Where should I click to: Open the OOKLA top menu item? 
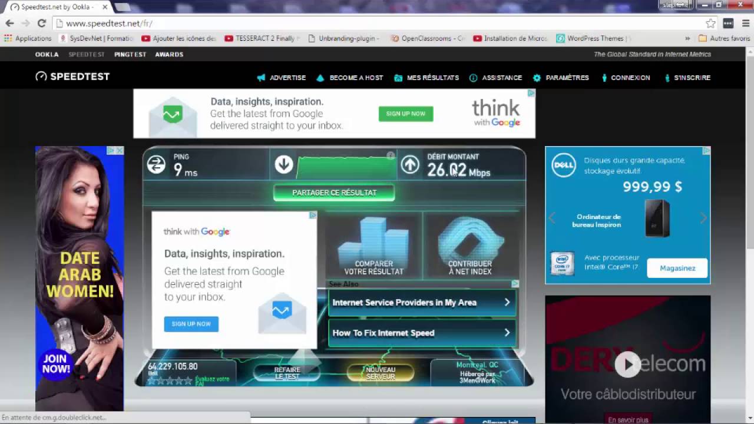[47, 54]
